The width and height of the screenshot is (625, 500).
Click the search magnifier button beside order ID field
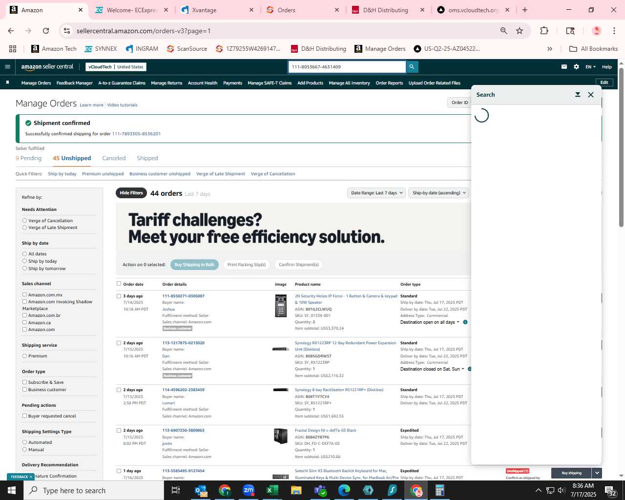tap(412, 67)
